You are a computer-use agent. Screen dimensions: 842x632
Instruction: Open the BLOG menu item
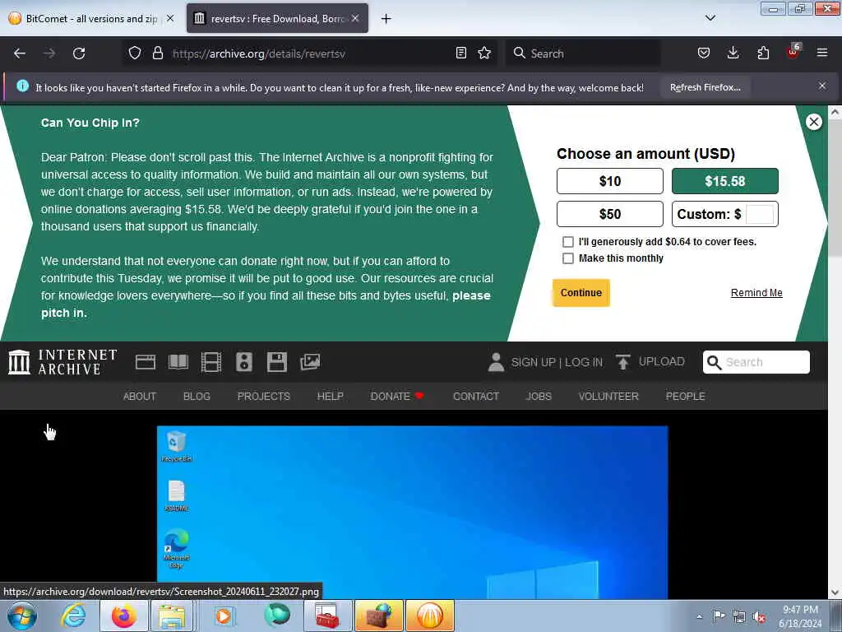coord(197,396)
